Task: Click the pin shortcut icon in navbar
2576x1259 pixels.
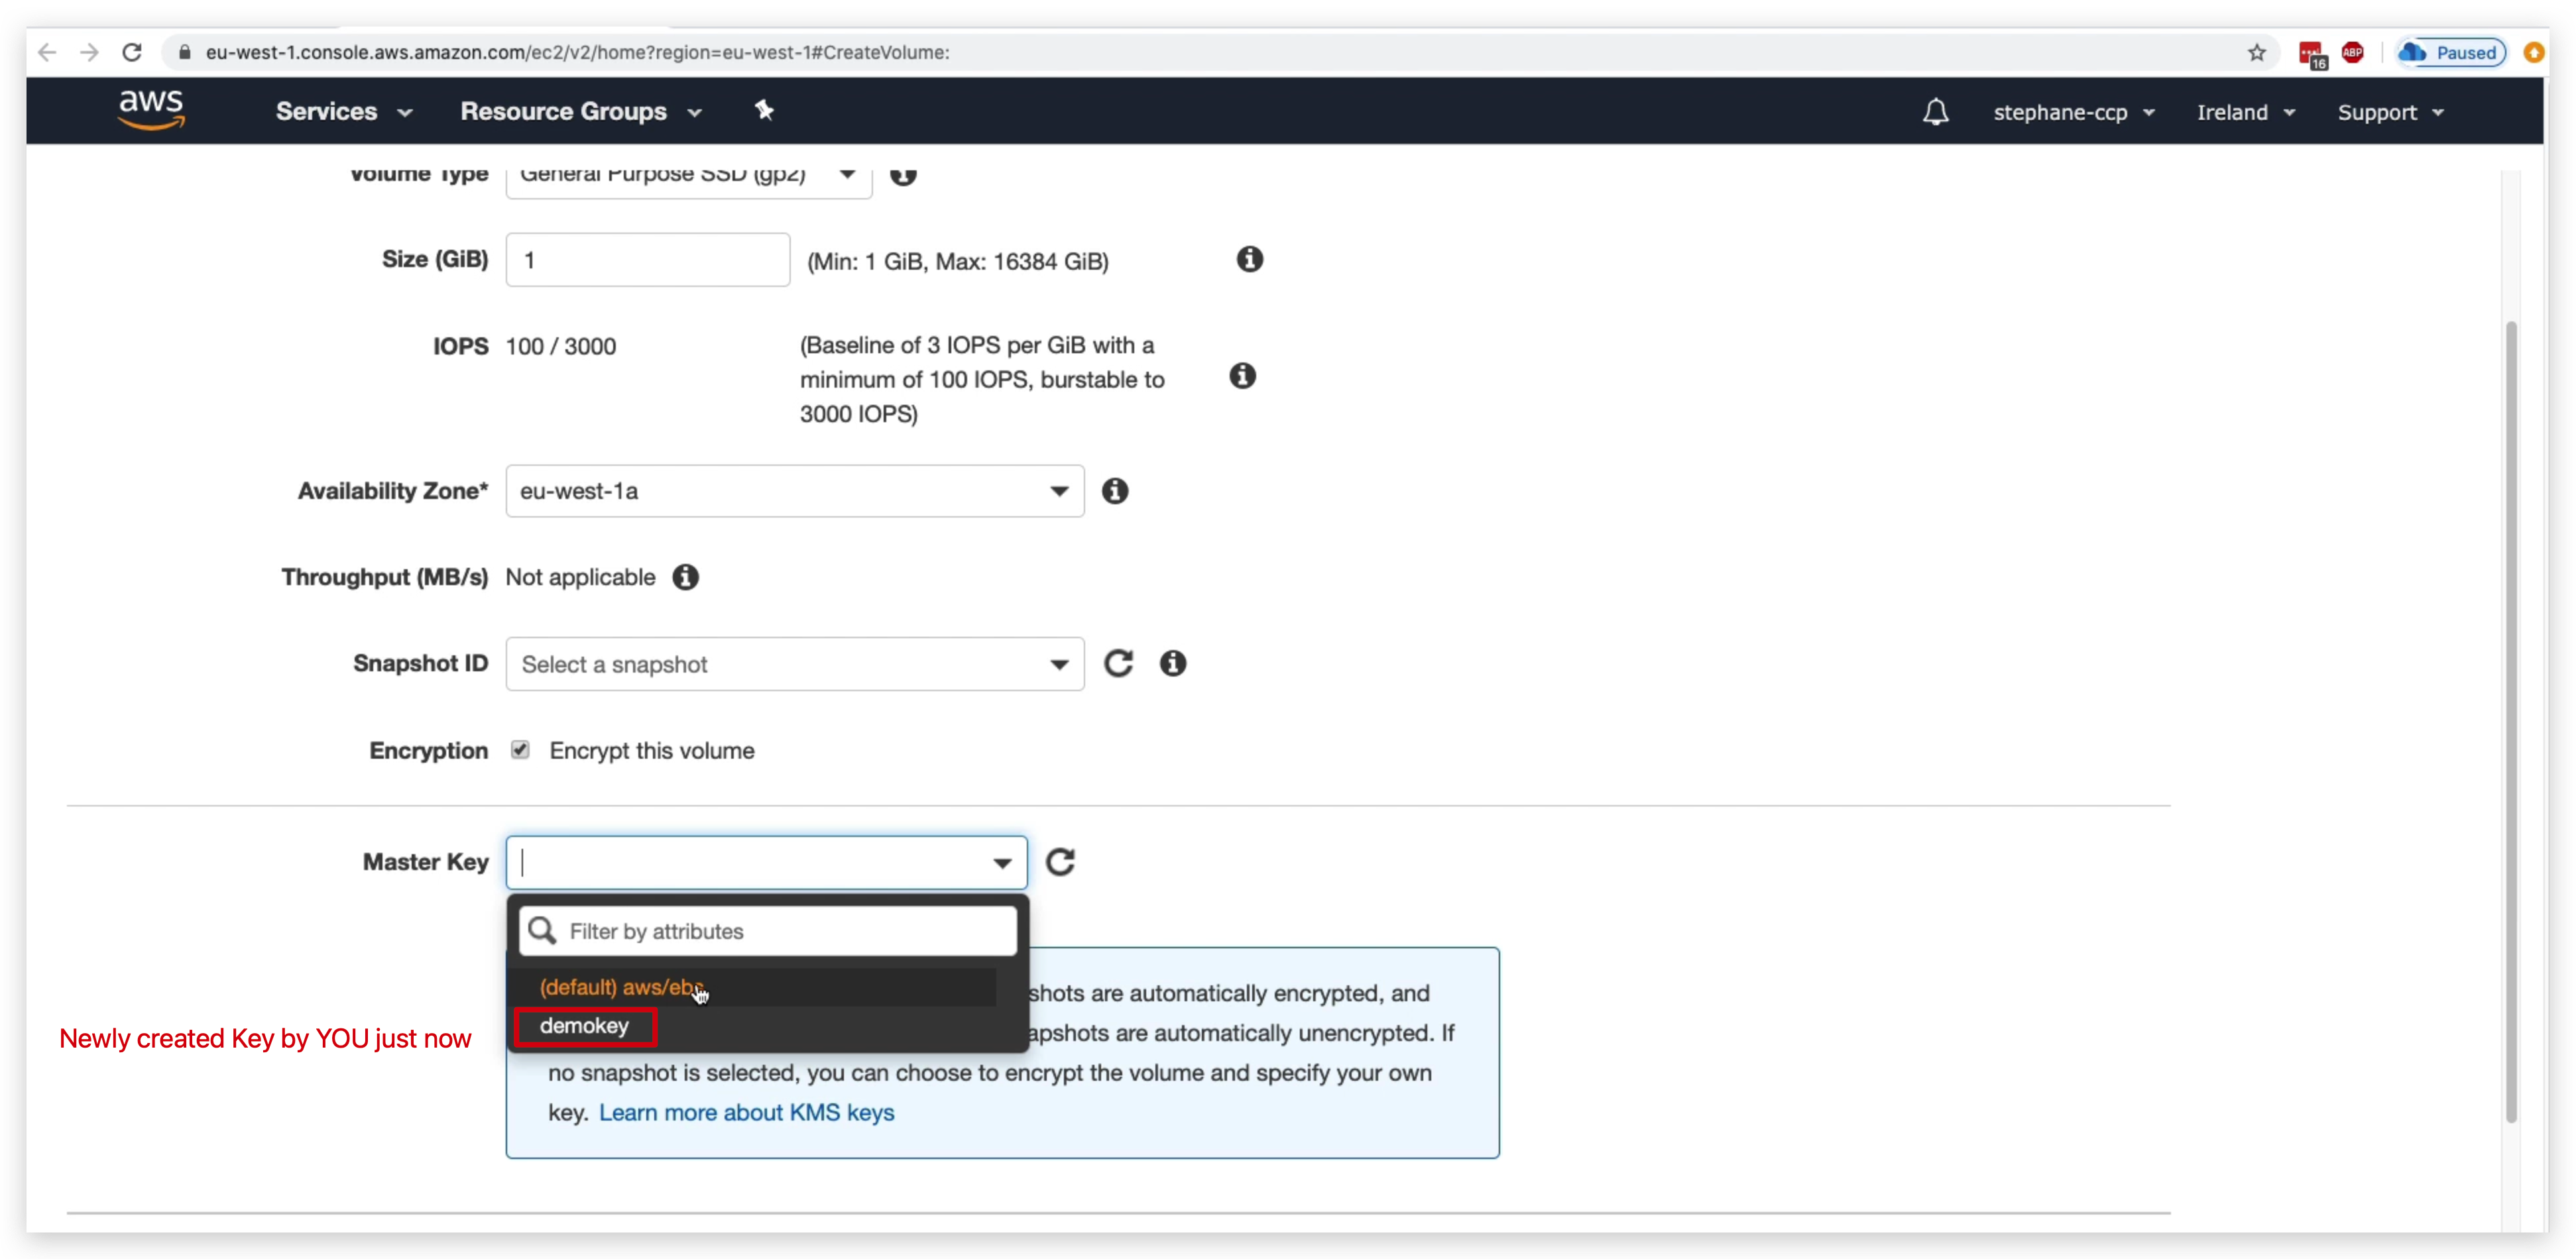Action: point(764,110)
